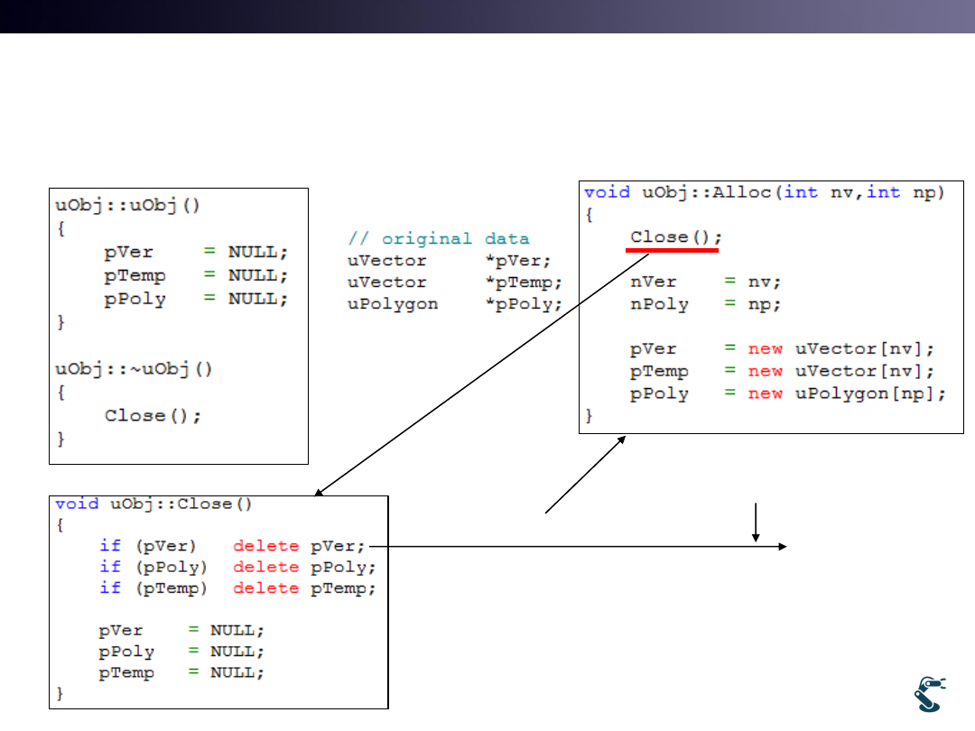This screenshot has height=731, width=975.
Task: Click the short downward arrow on the right
Action: tap(756, 523)
